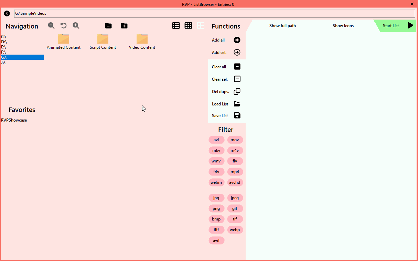Toggle the mp4 filter chip
The height and width of the screenshot is (261, 418).
coord(235,172)
